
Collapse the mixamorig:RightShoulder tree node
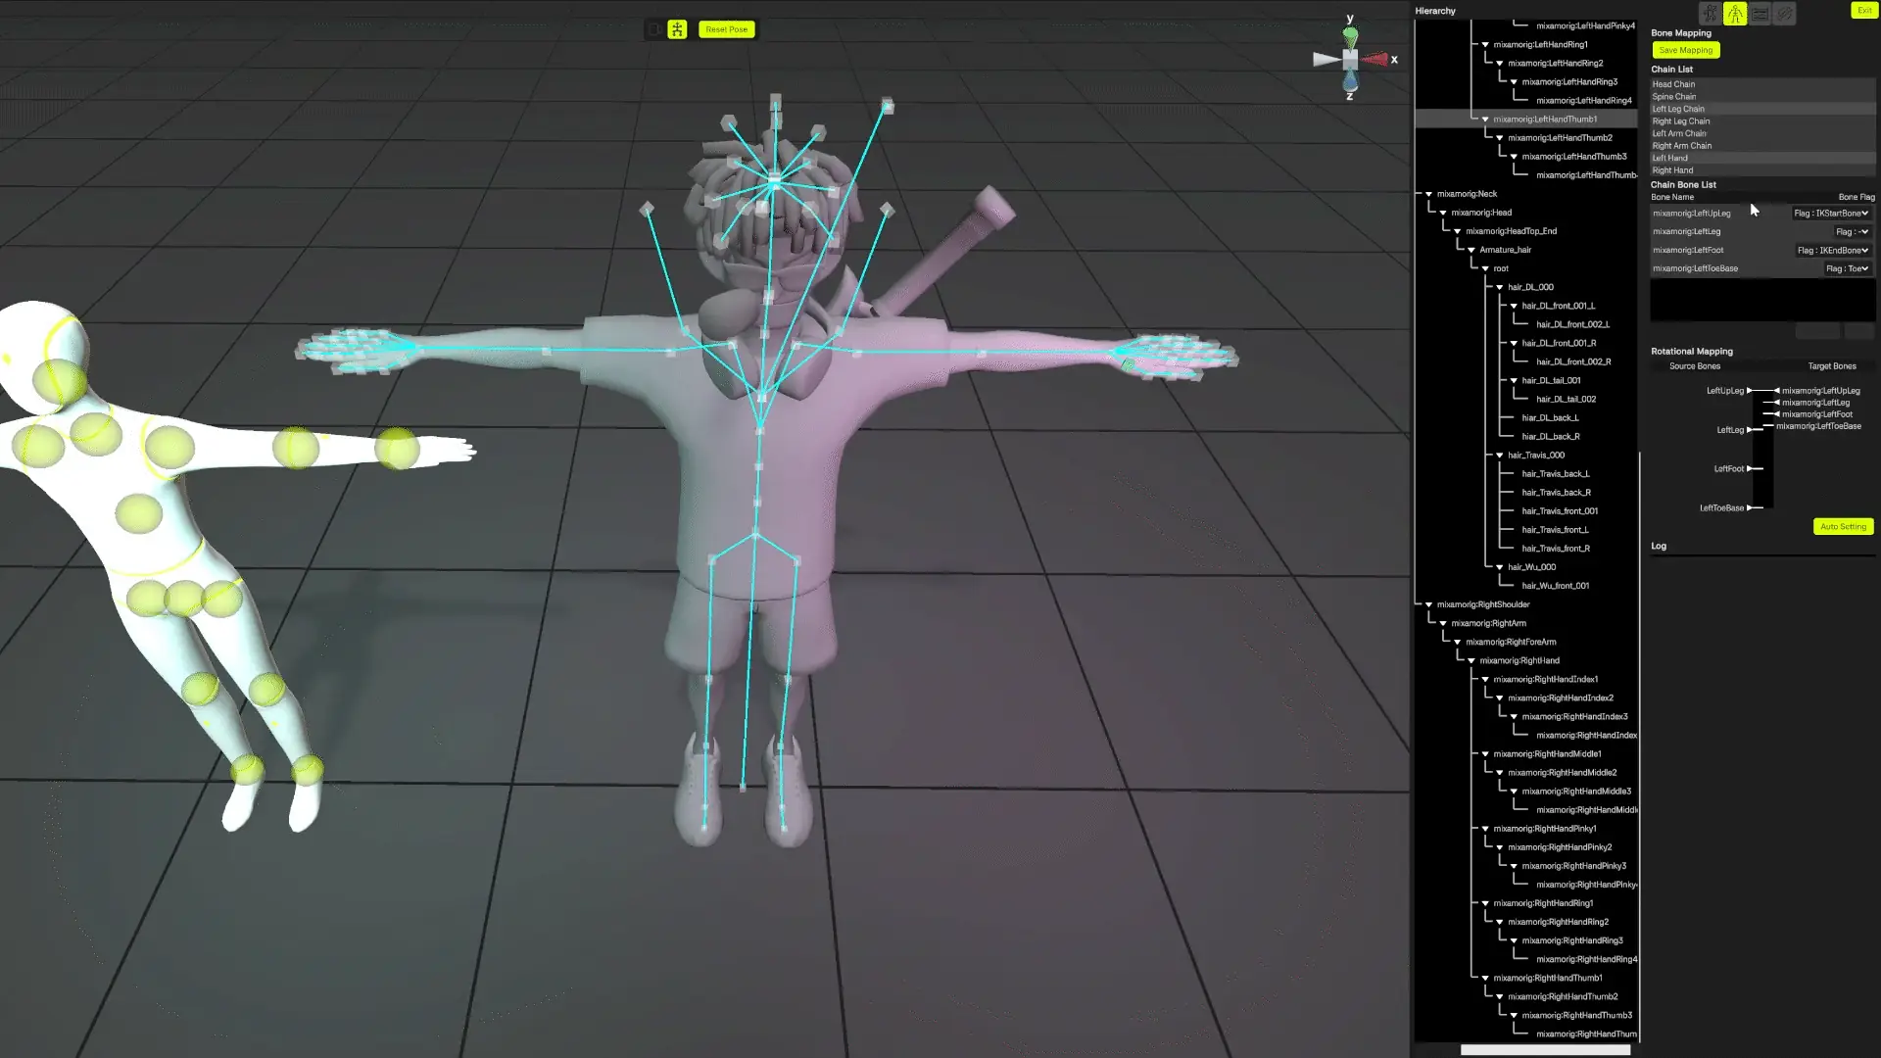(x=1428, y=604)
